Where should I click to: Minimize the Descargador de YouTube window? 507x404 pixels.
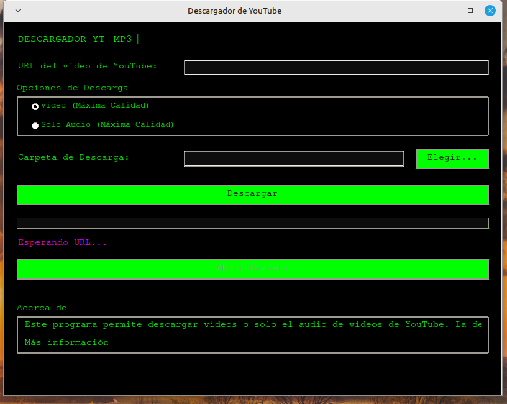point(450,11)
